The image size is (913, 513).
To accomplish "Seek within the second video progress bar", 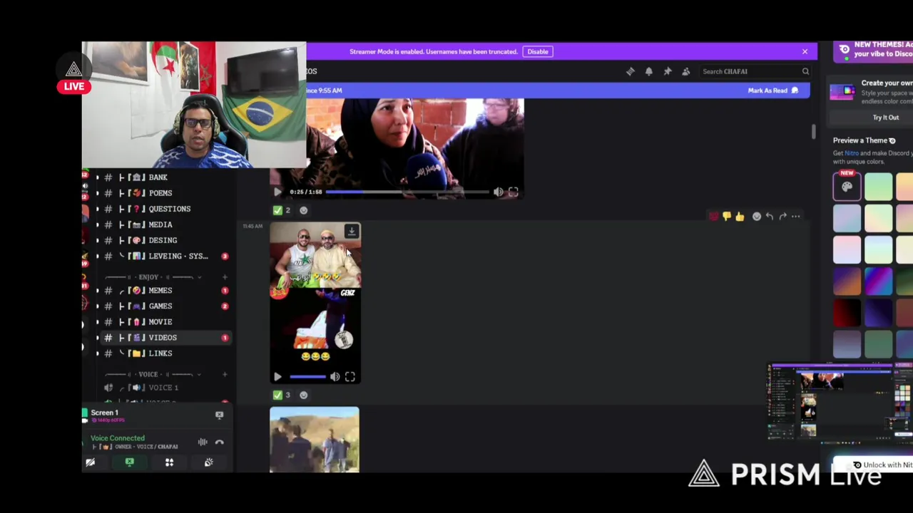I will pyautogui.click(x=307, y=377).
